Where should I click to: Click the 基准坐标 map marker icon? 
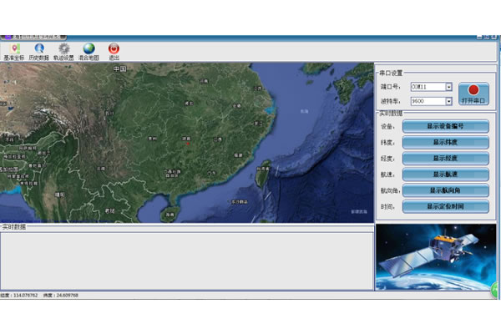(x=13, y=48)
